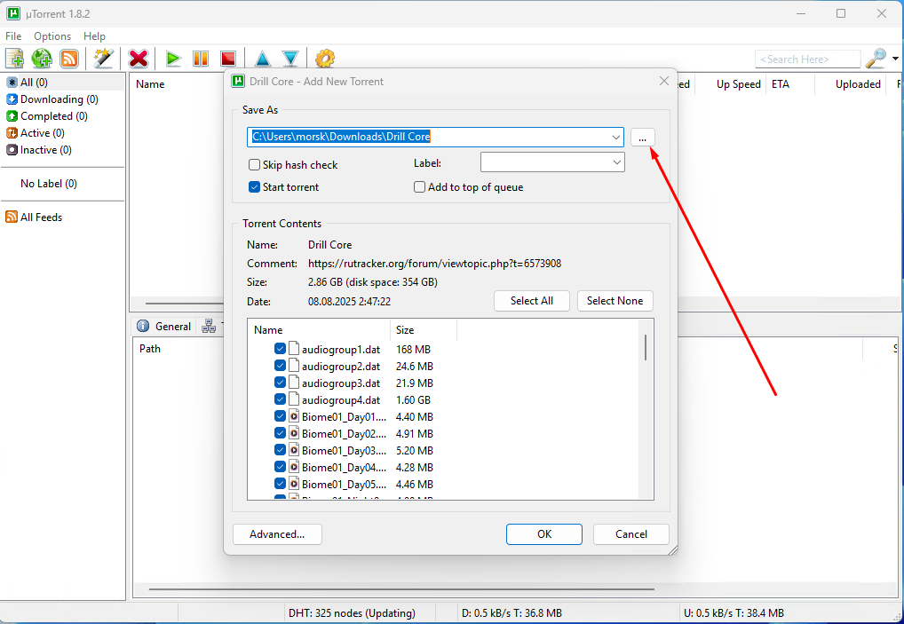Image resolution: width=904 pixels, height=624 pixels.
Task: Open the Options menu
Action: click(x=52, y=36)
